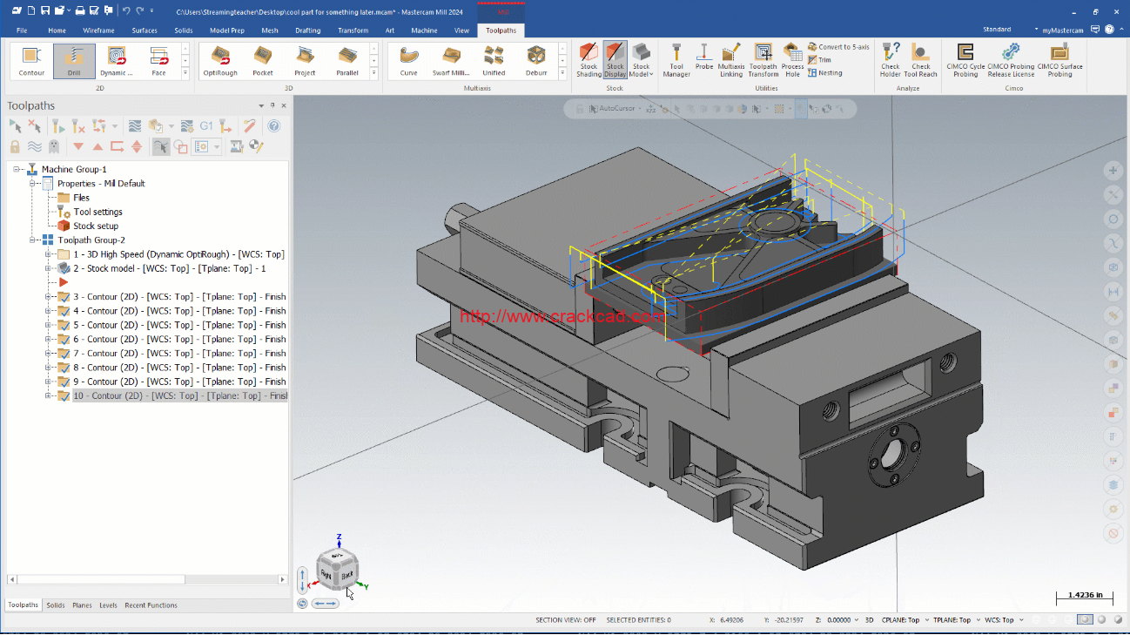Select the 3D Pocket toolpath
This screenshot has width=1130, height=635.
263,61
